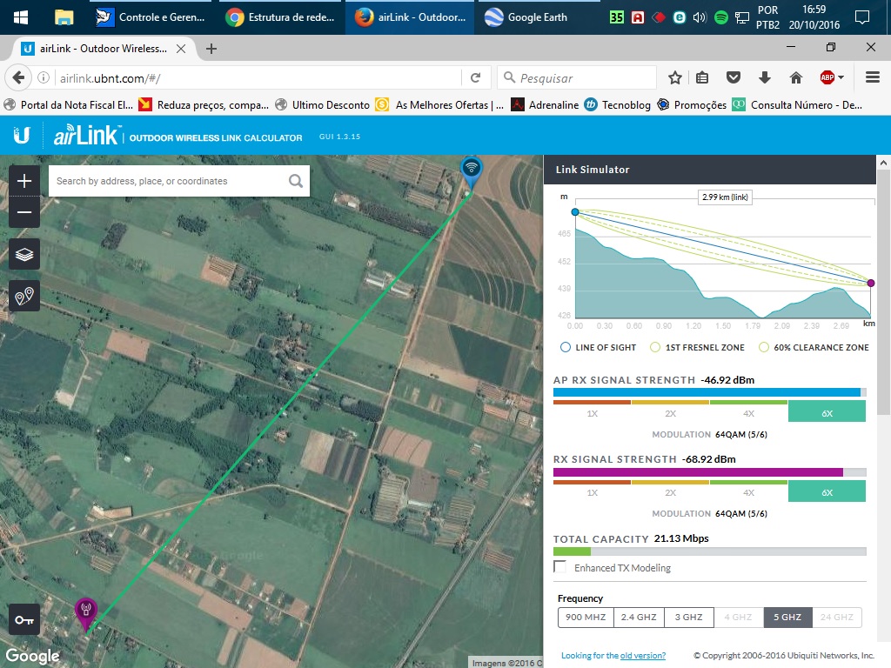Select the 900 MHz frequency
The height and width of the screenshot is (668, 891).
(x=586, y=617)
